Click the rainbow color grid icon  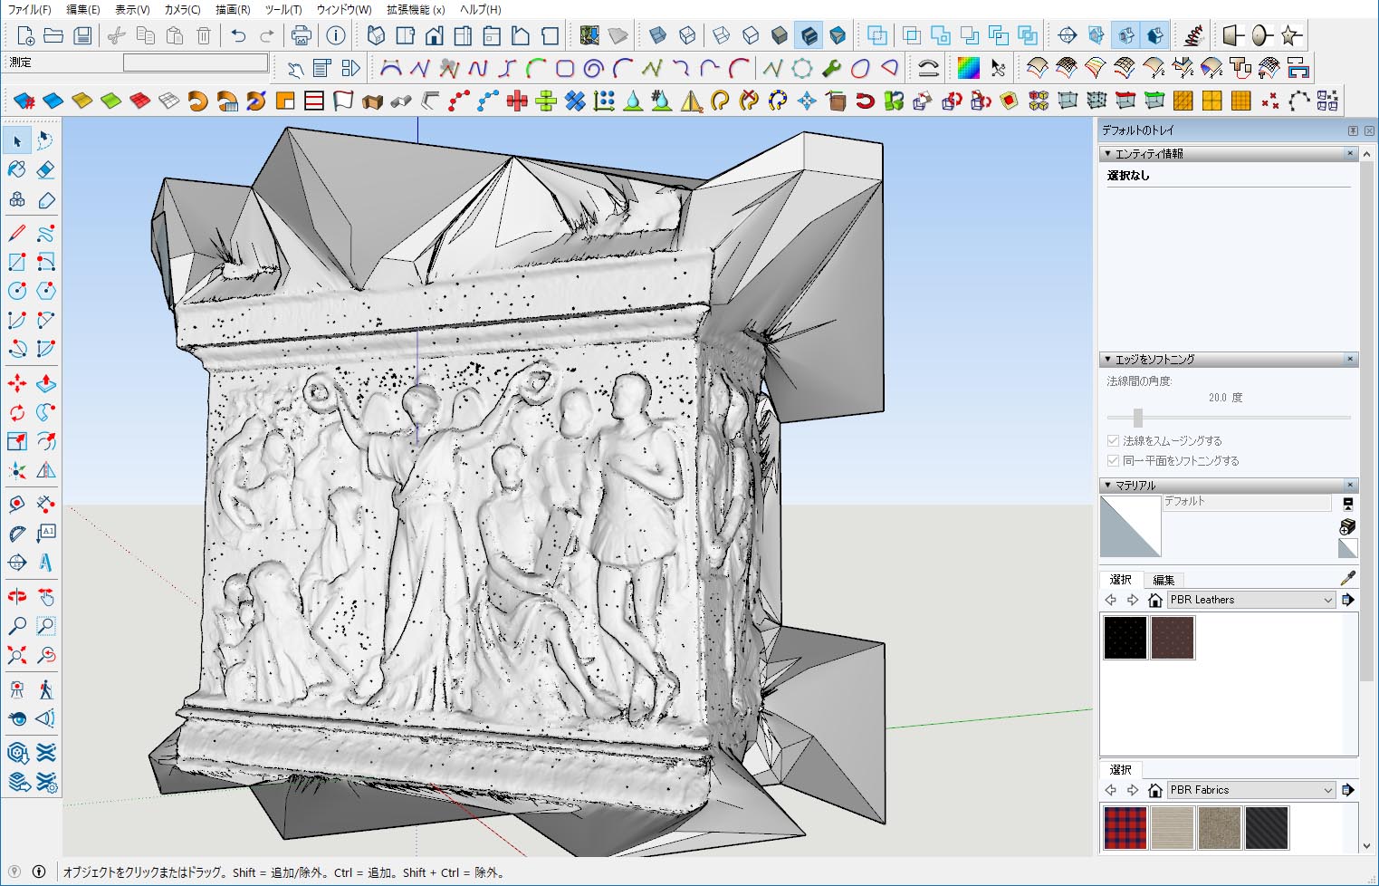point(968,68)
